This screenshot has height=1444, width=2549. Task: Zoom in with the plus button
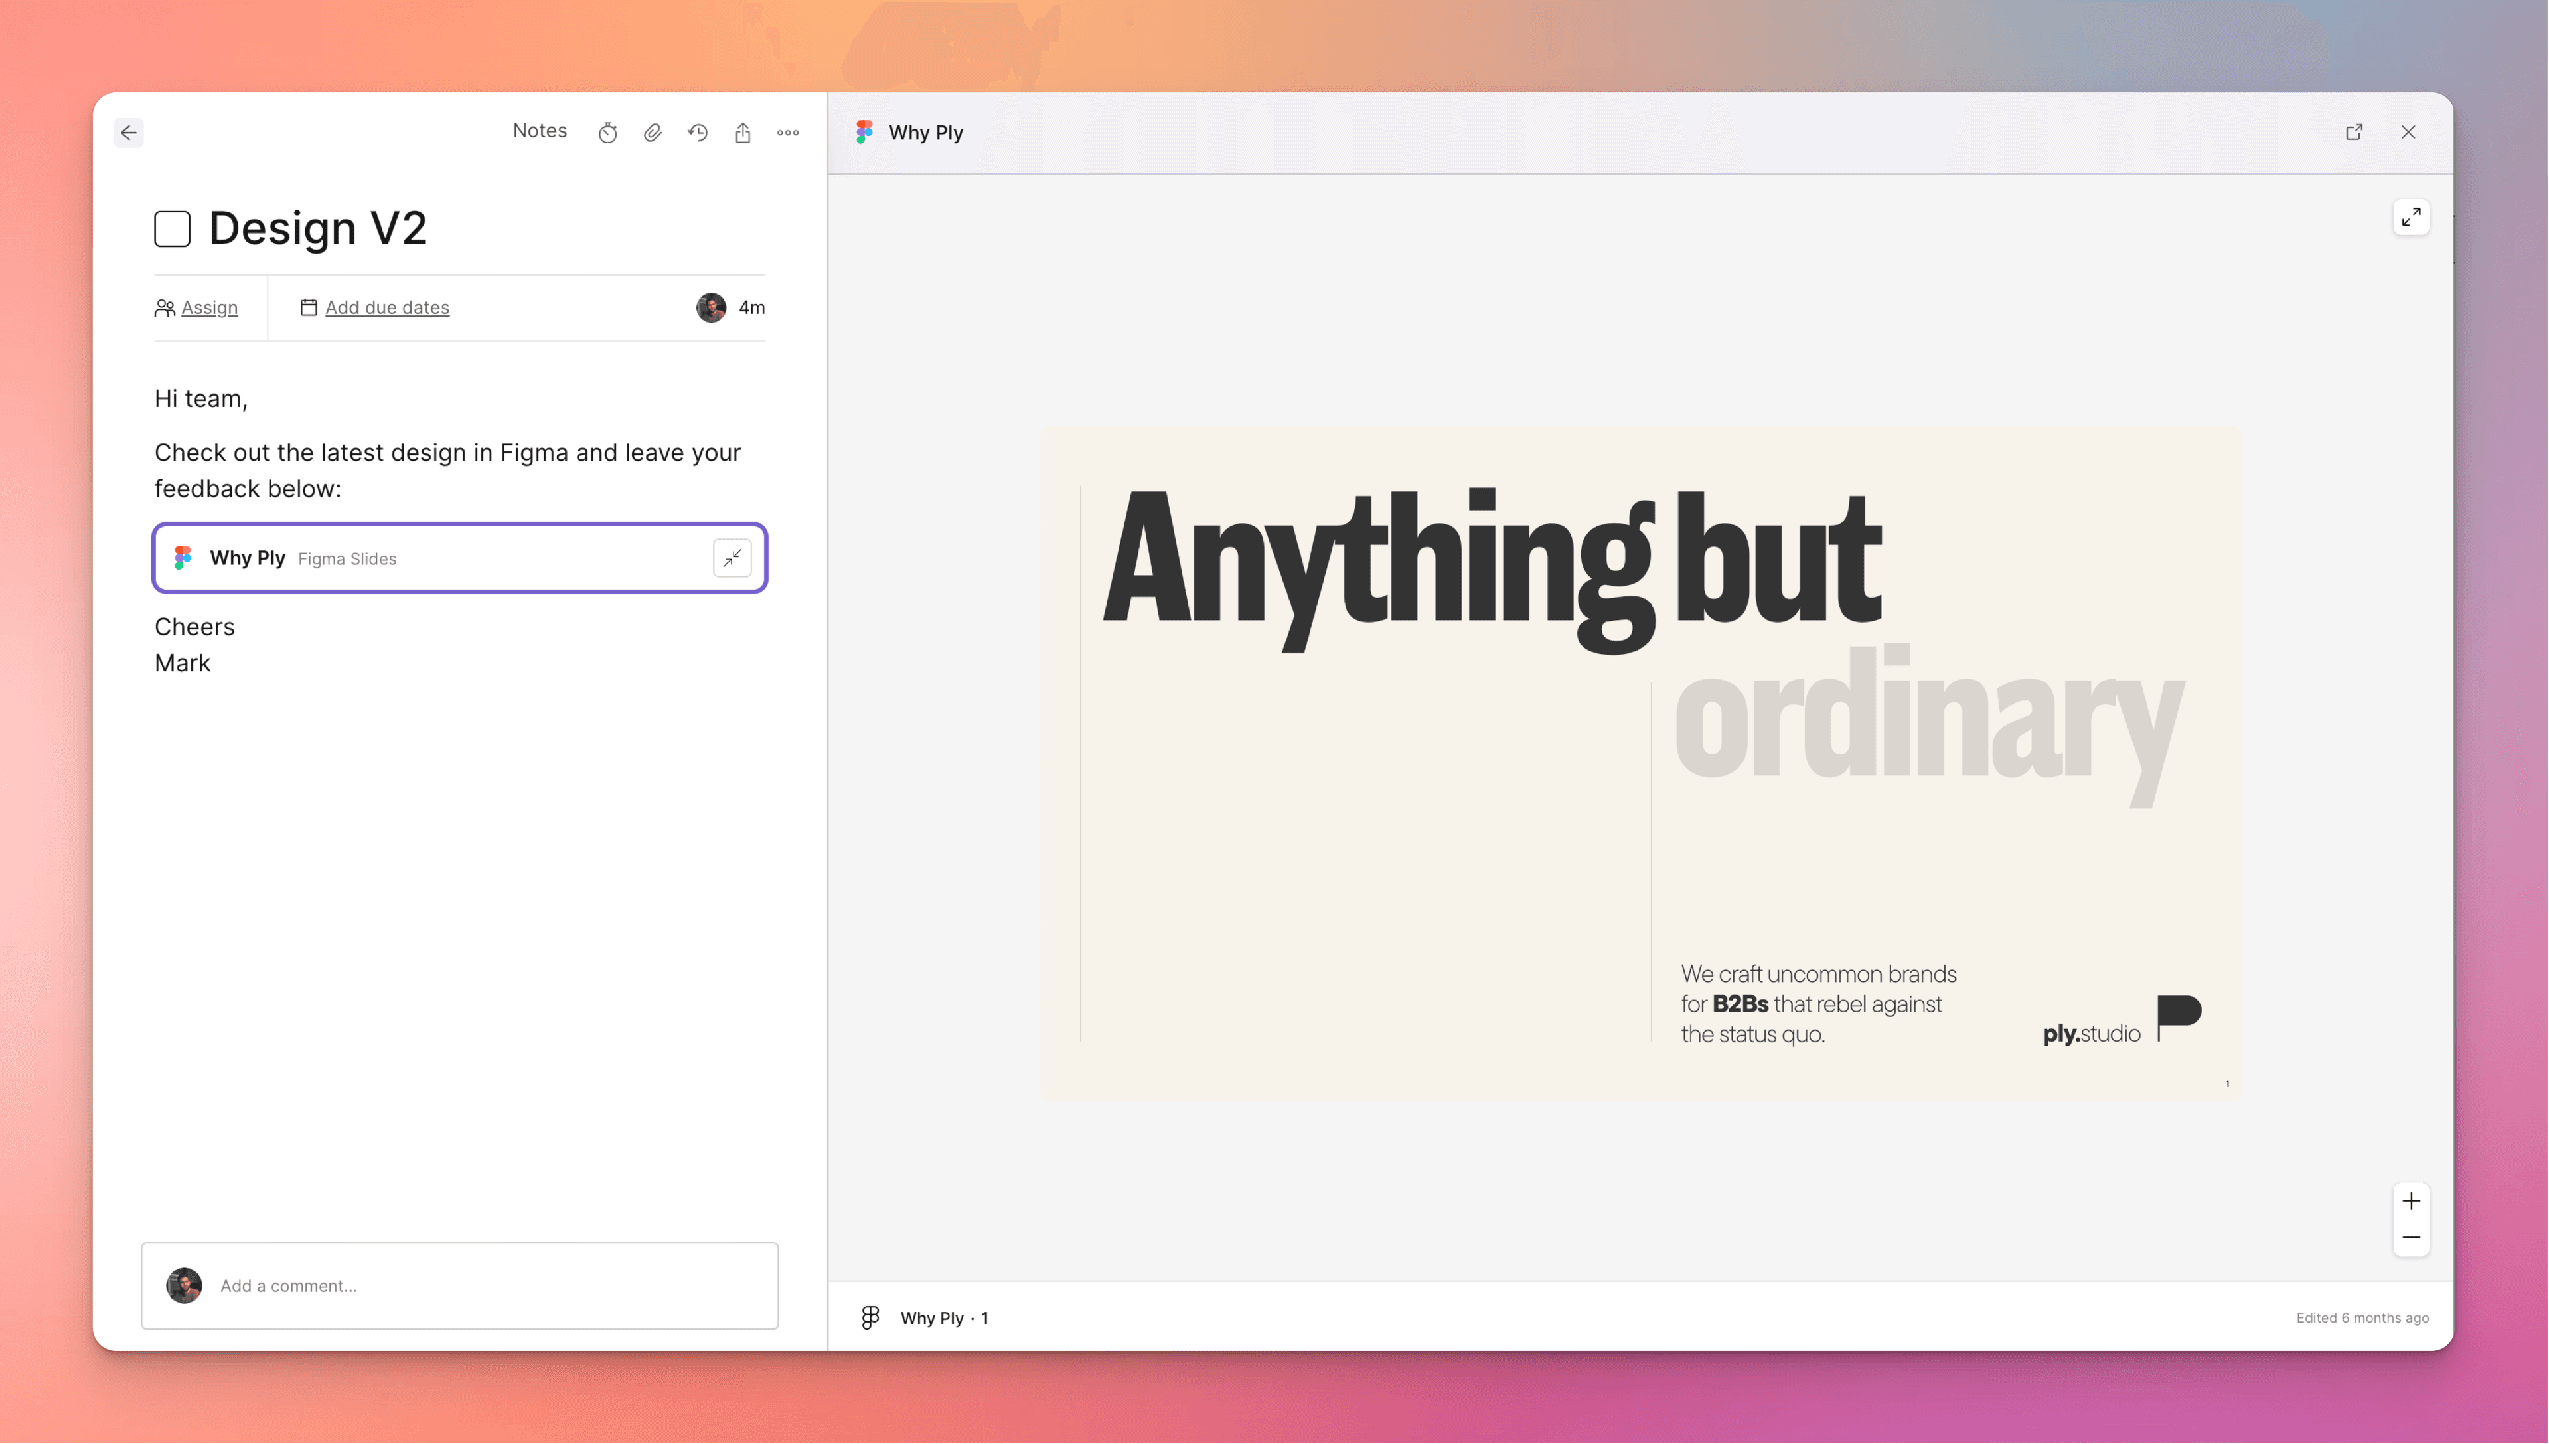2411,1201
